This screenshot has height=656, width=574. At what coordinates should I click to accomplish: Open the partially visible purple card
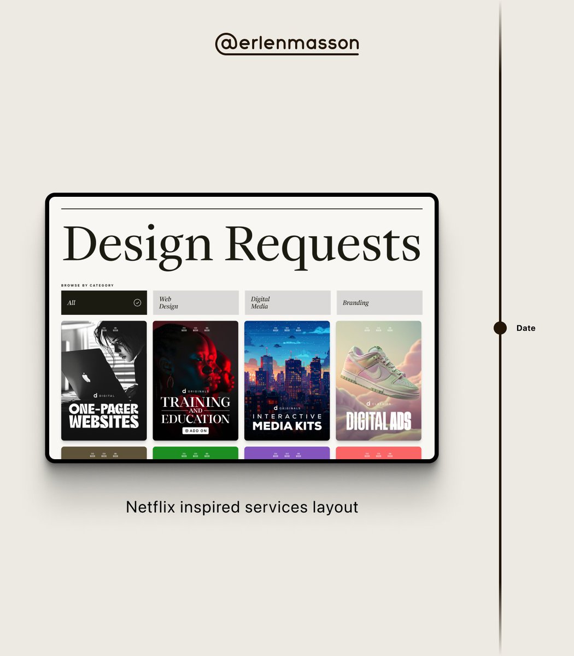[x=287, y=453]
